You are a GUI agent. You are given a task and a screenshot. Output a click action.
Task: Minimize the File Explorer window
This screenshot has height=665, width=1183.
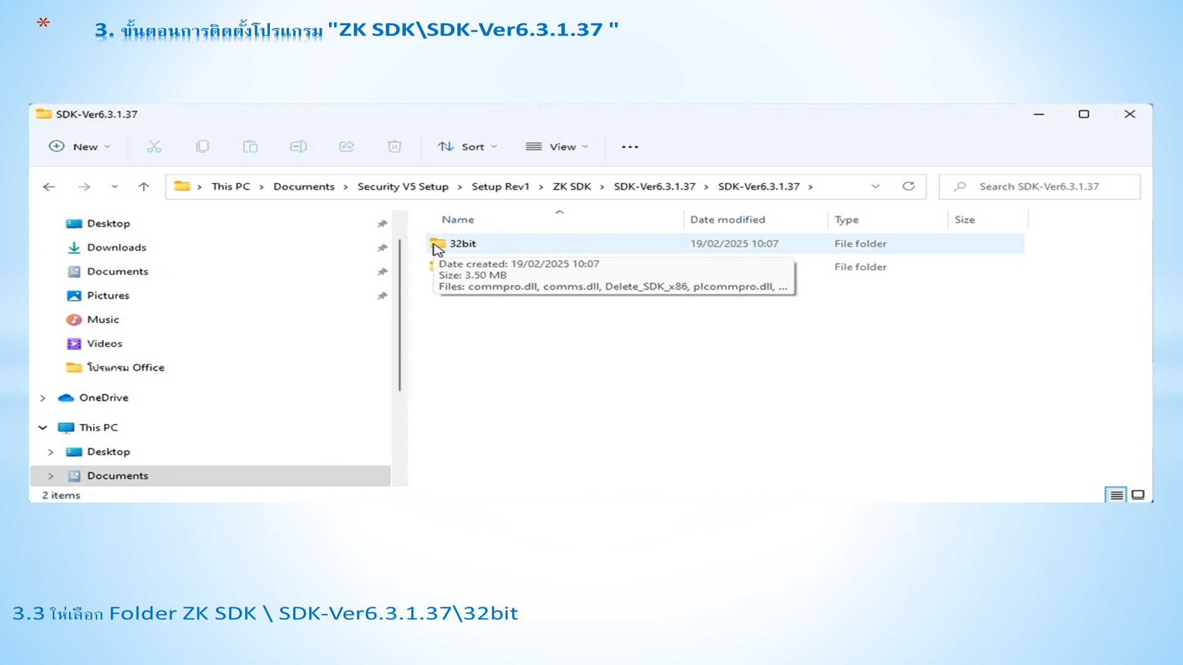point(1039,114)
